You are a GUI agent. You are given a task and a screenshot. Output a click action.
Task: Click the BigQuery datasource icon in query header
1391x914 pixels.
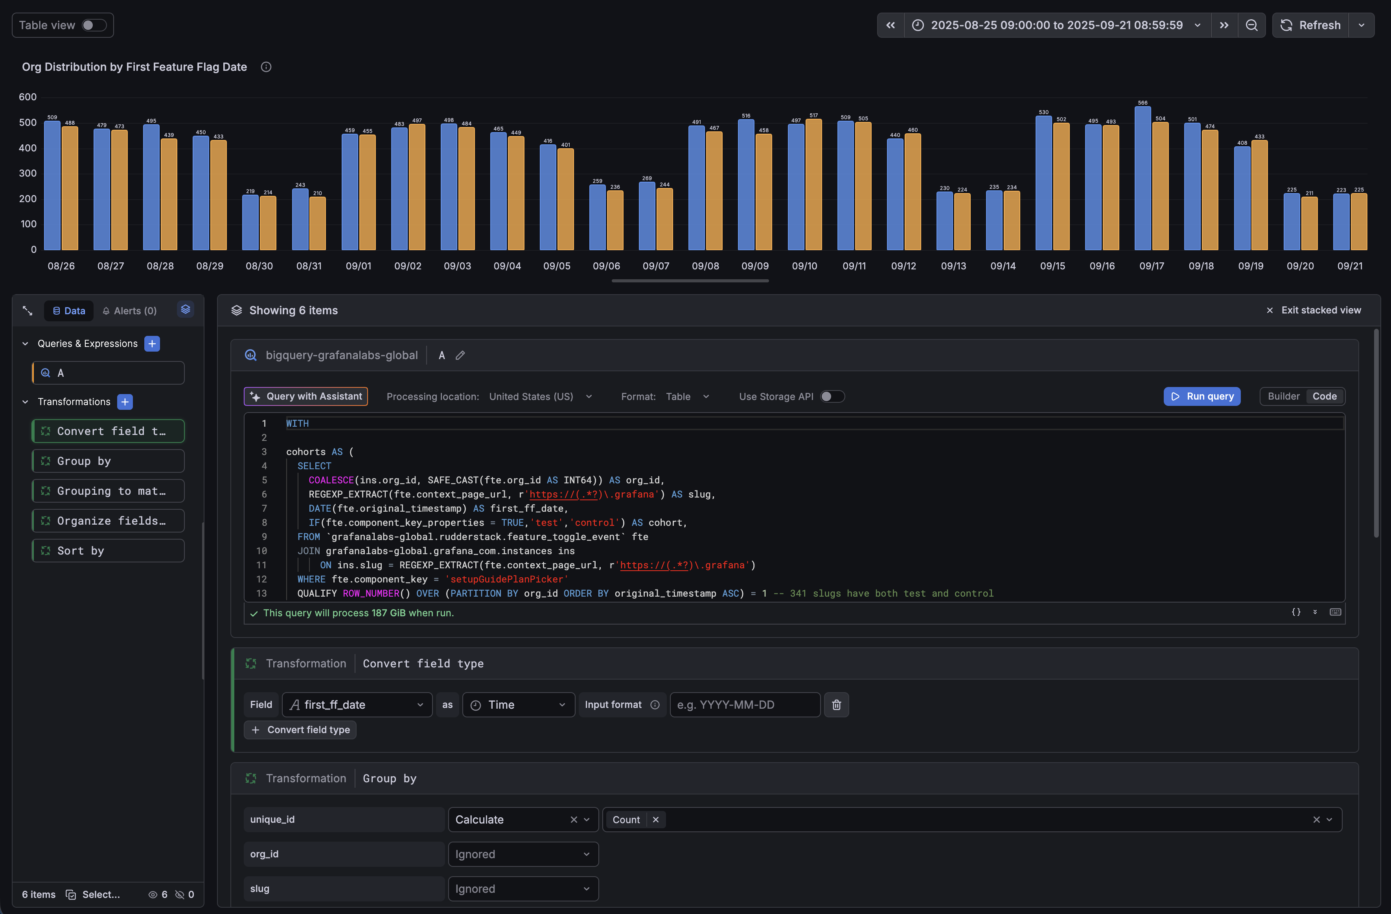point(251,356)
